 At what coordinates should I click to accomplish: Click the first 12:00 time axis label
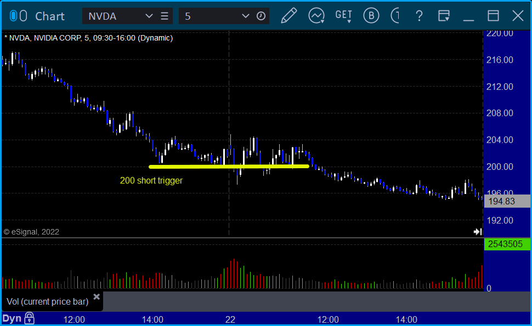tap(74, 319)
